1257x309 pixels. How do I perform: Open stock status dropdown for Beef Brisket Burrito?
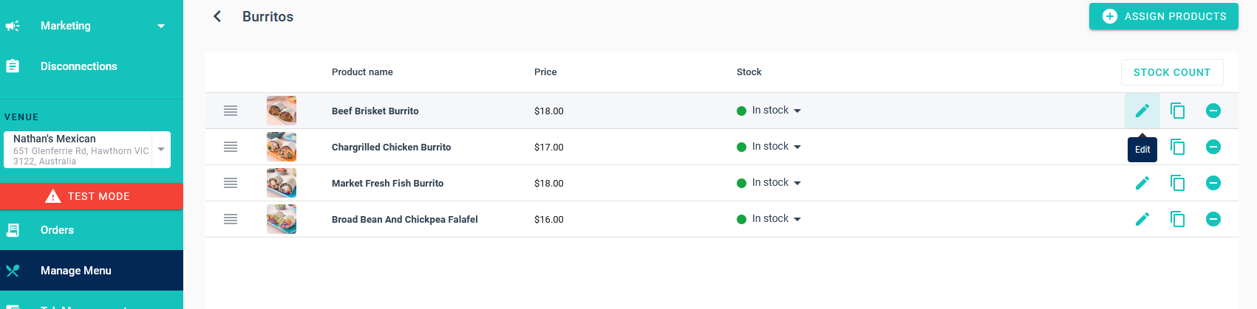(x=769, y=111)
